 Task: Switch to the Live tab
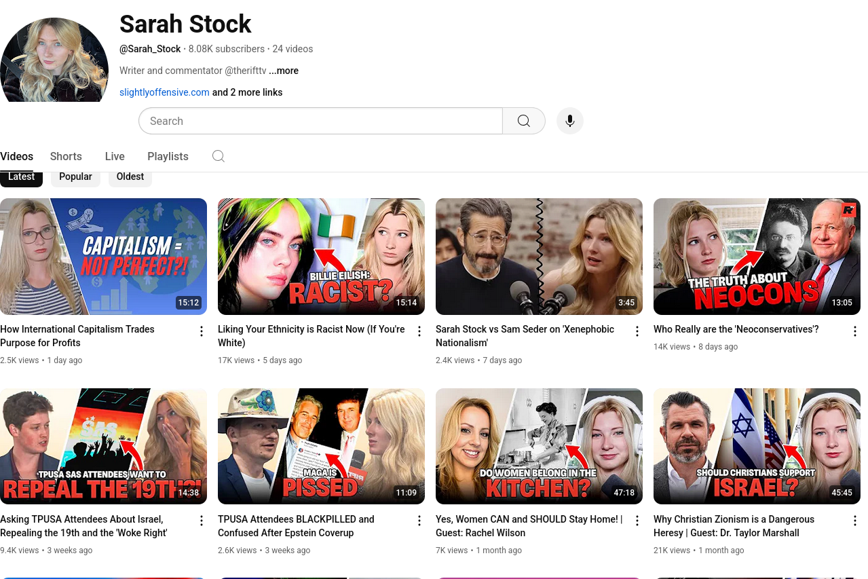coord(115,156)
